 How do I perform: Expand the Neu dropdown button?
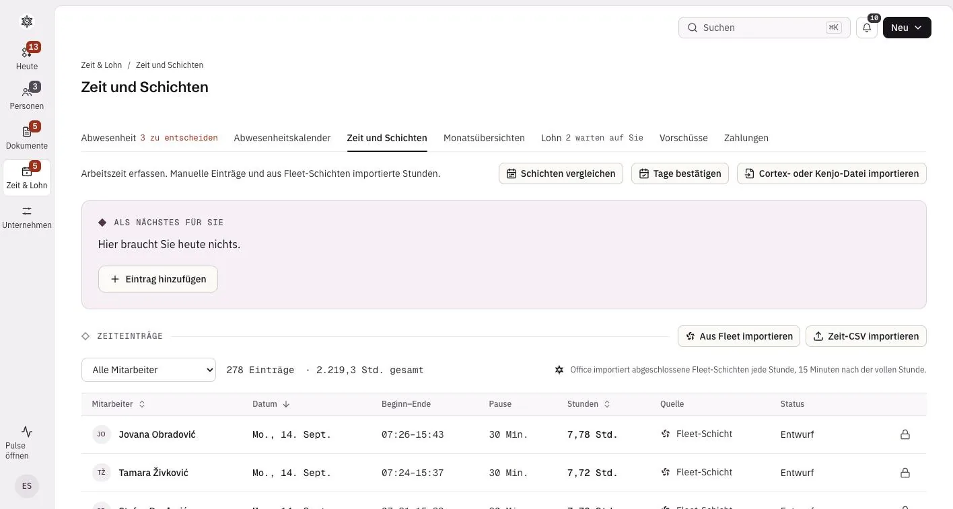(907, 28)
